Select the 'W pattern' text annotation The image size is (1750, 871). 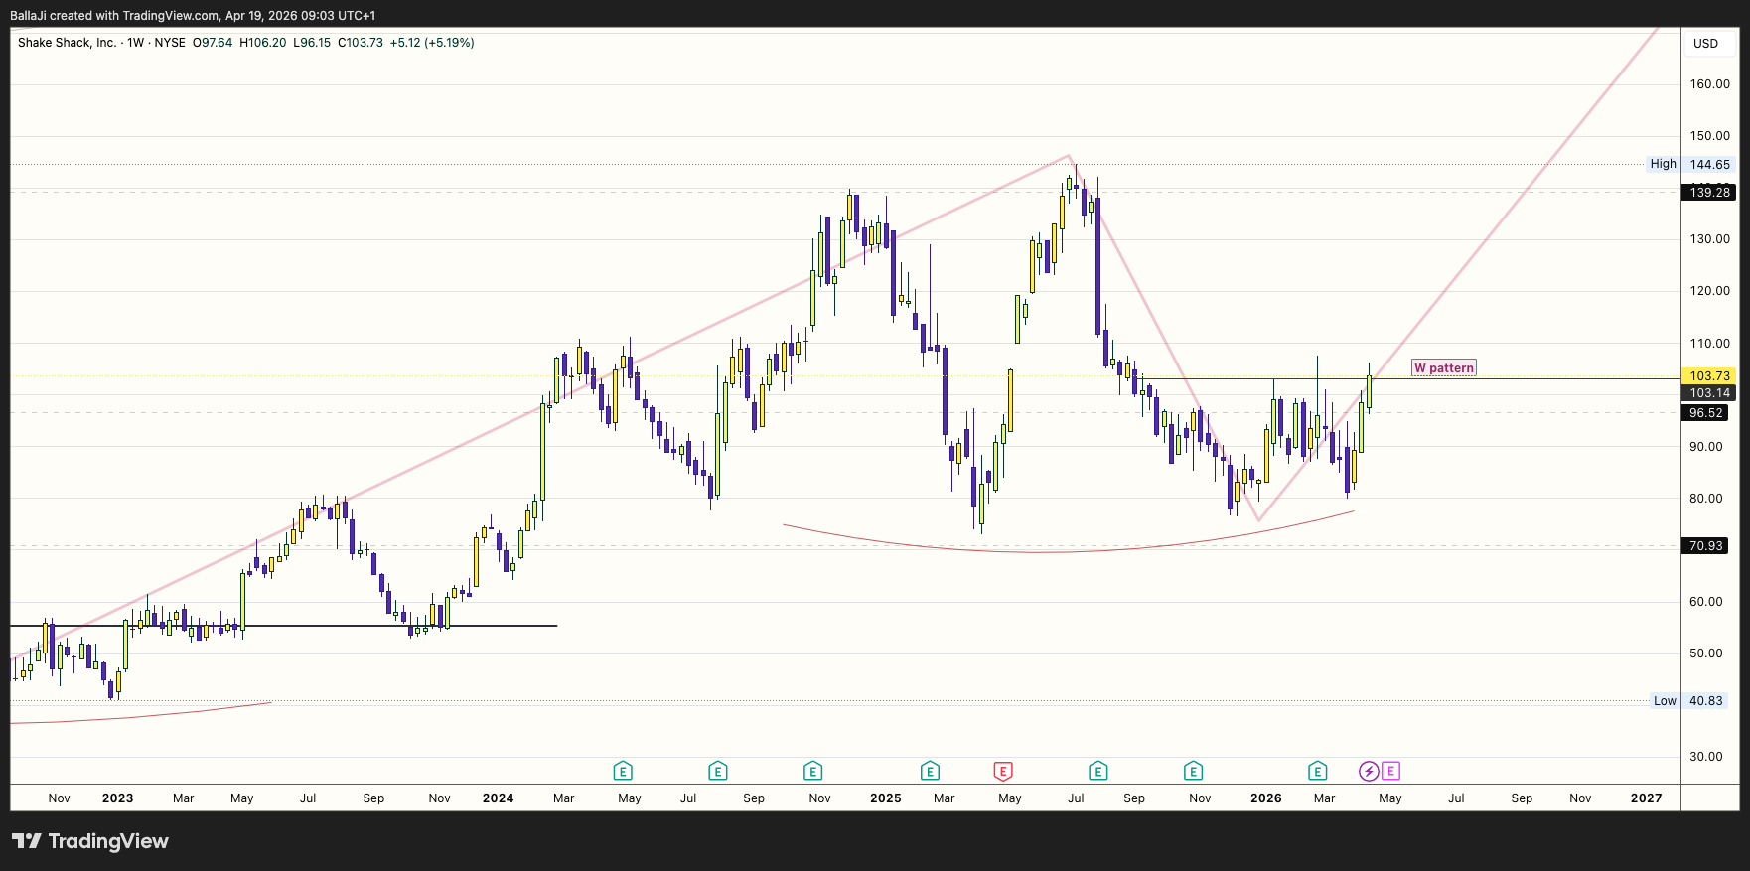click(1444, 367)
